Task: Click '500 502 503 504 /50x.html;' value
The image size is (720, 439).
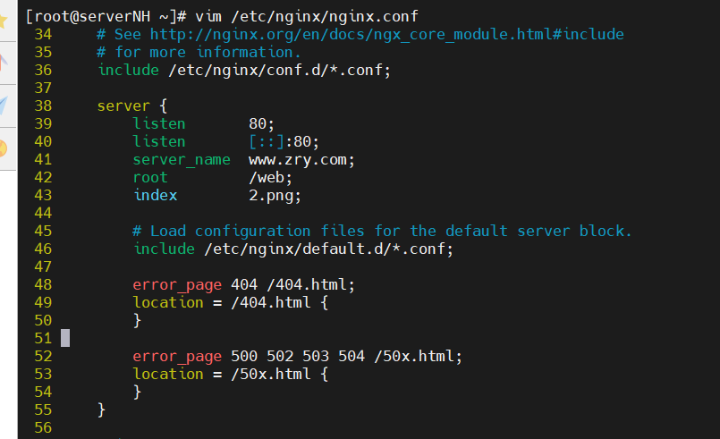Action: click(346, 357)
